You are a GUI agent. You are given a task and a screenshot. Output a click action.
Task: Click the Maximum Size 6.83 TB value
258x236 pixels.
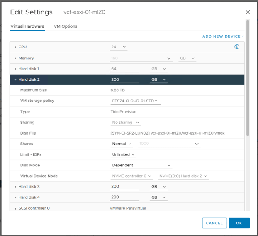point(118,90)
